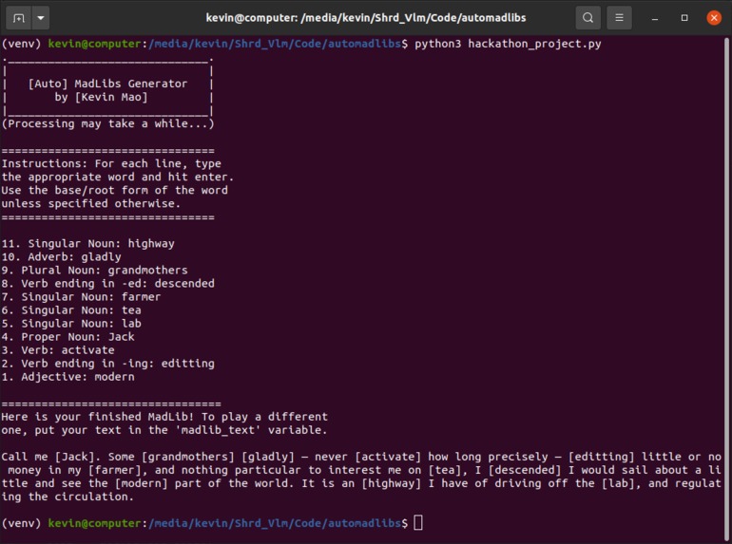Open a new terminal tab
This screenshot has height=544, width=732.
(19, 18)
